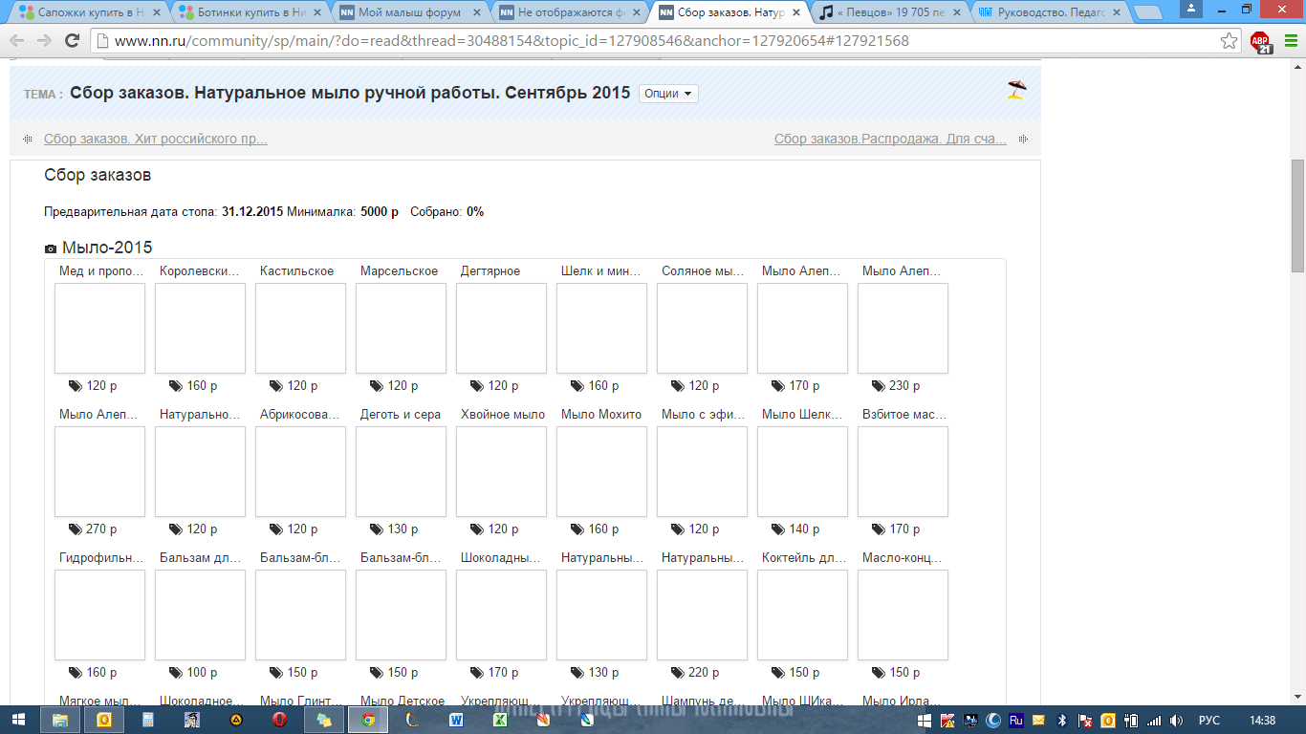The height and width of the screenshot is (734, 1306).
Task: Open the volume speaker tray icon
Action: tap(1177, 720)
